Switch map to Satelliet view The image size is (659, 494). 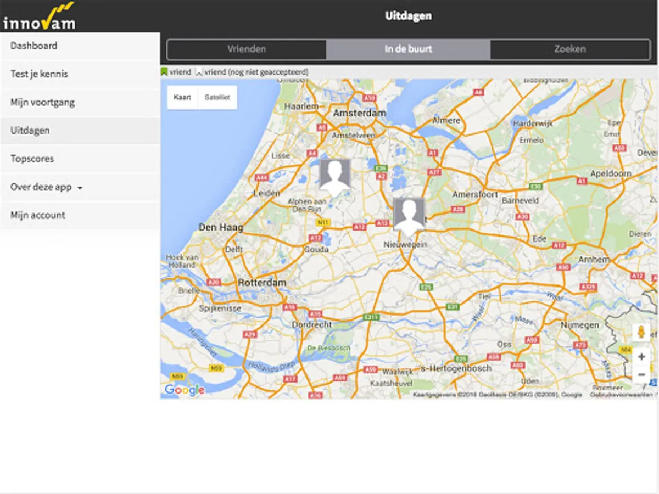pyautogui.click(x=217, y=98)
